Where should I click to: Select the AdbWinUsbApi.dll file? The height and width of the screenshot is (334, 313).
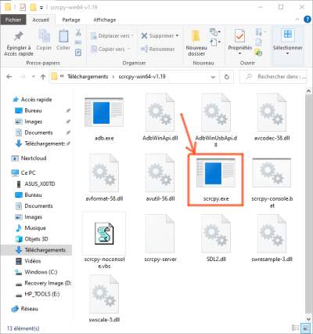pos(216,120)
